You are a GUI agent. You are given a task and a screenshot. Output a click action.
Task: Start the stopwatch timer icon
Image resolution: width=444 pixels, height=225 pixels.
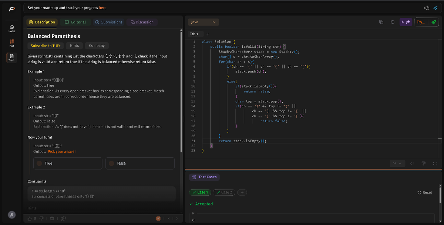point(427,8)
